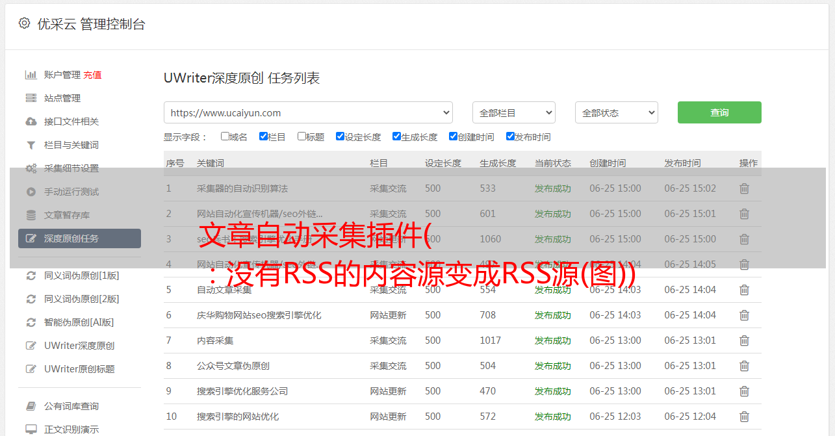835x436 pixels.
Task: Delete the 自动文章采集 task with trash icon
Action: (745, 290)
